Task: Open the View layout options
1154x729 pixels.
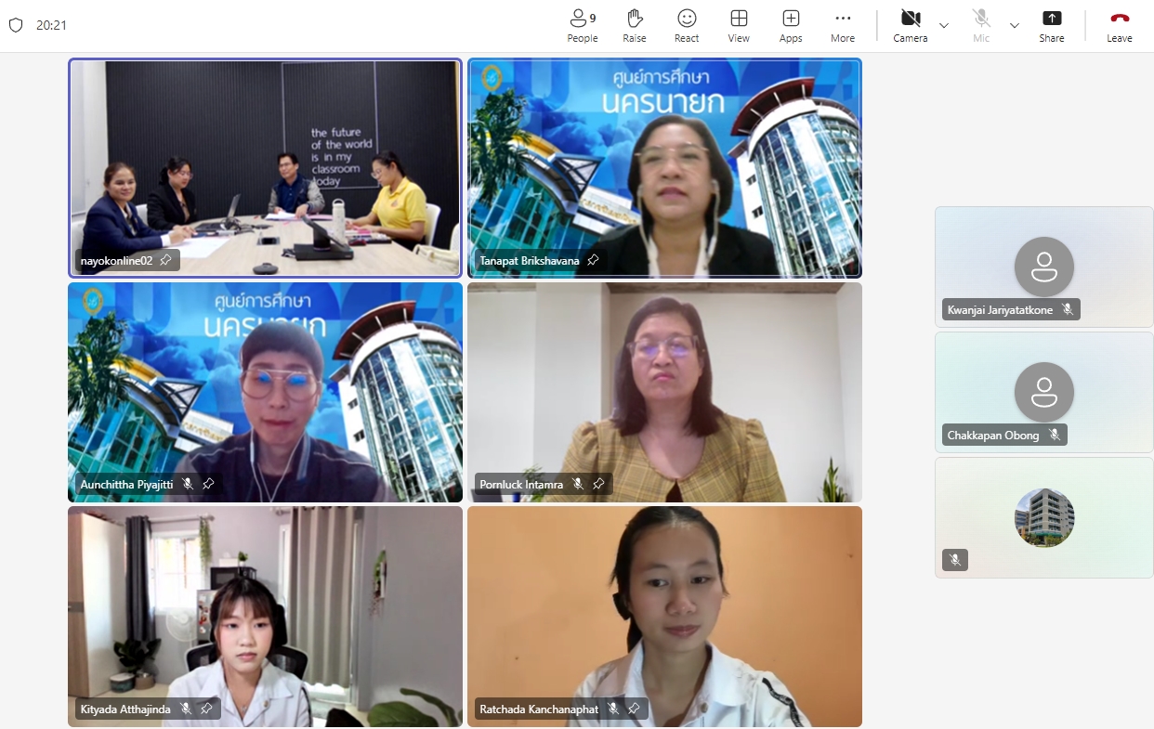Action: point(739,25)
